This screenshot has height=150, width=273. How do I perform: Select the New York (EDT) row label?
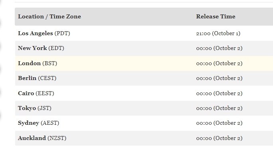(x=41, y=48)
